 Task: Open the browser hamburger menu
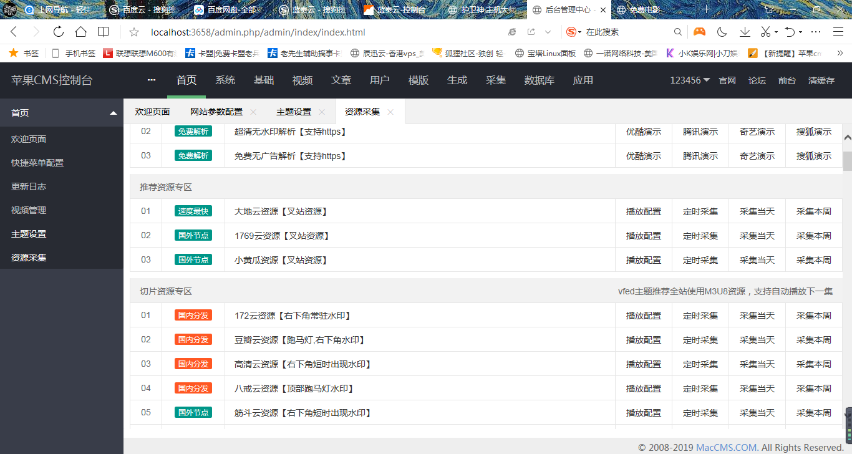coord(838,32)
